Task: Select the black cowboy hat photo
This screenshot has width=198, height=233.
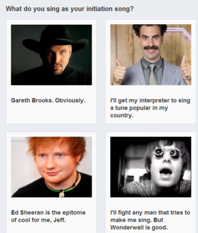Action: [51, 55]
